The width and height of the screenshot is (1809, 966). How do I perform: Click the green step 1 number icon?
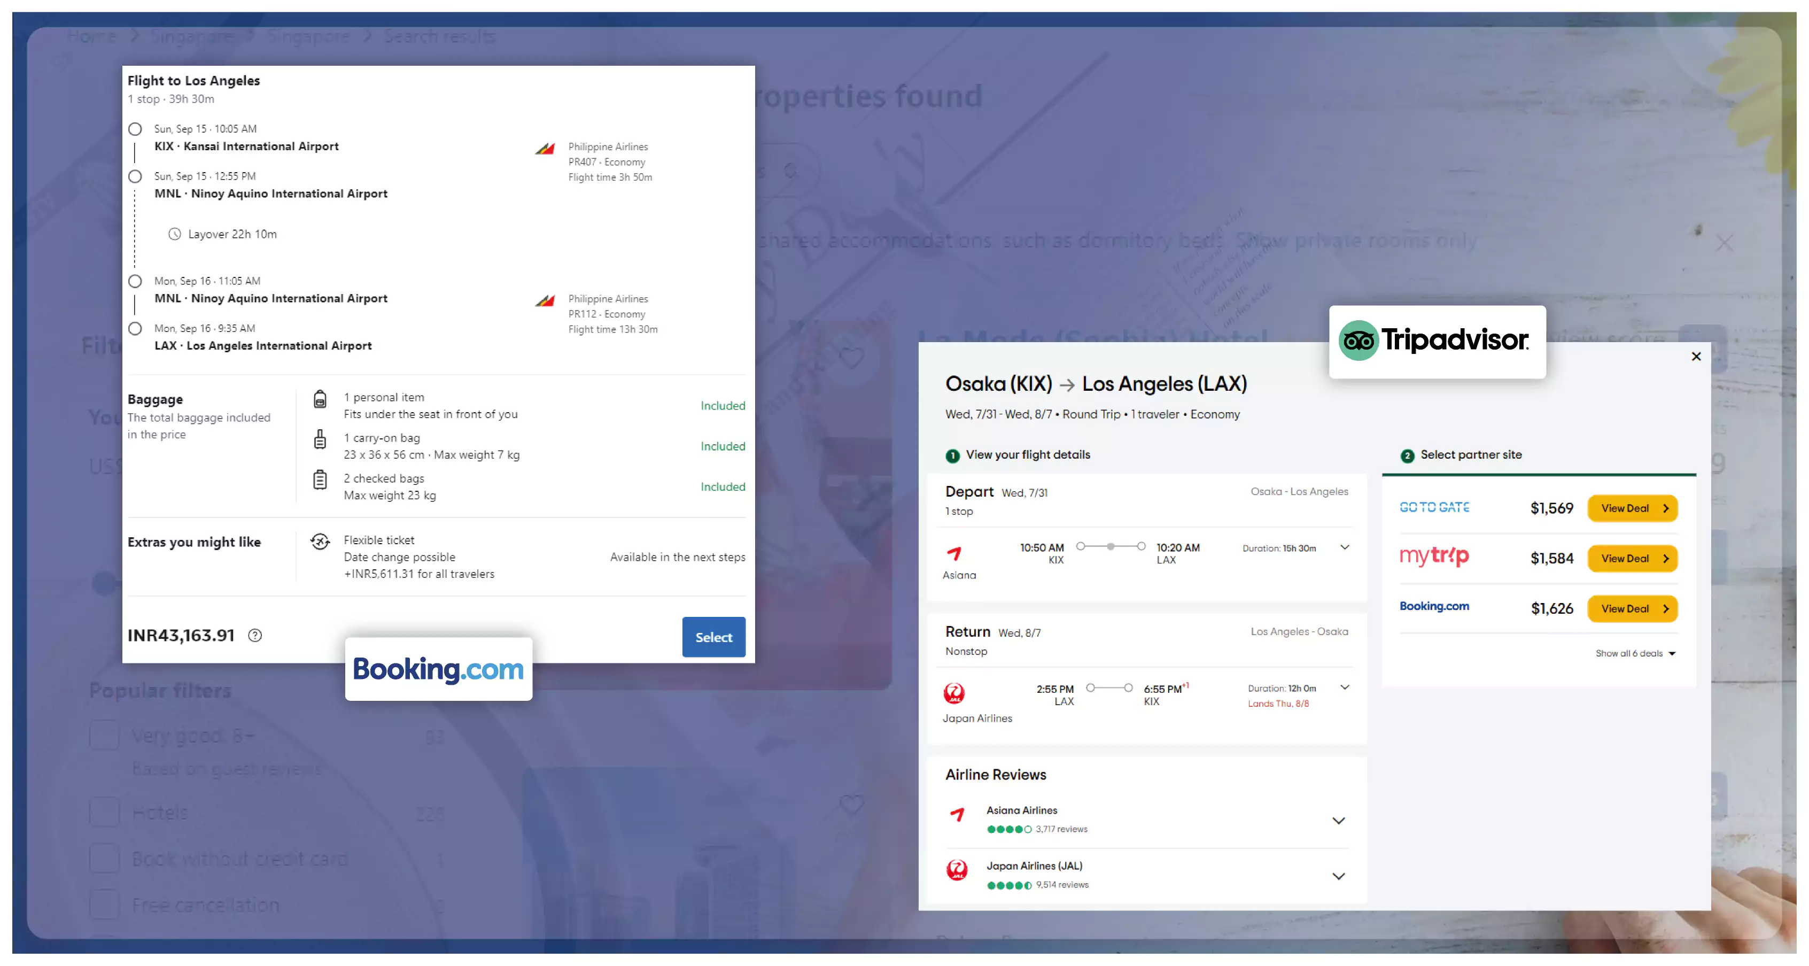[952, 456]
